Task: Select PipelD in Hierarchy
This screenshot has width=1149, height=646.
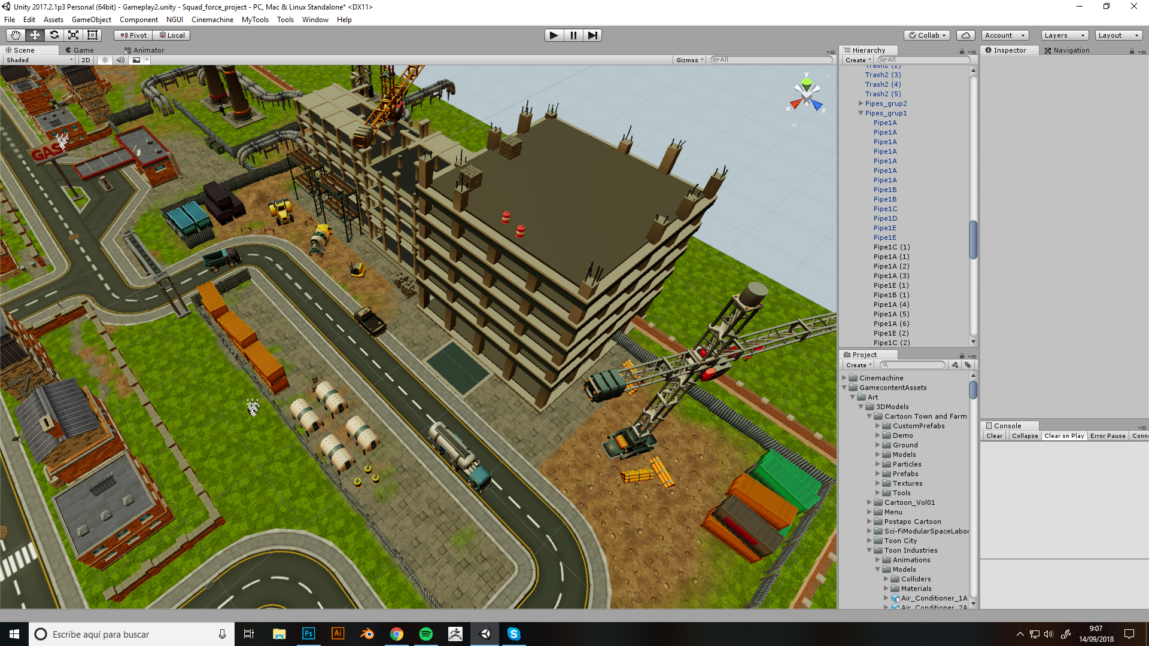Action: point(885,218)
